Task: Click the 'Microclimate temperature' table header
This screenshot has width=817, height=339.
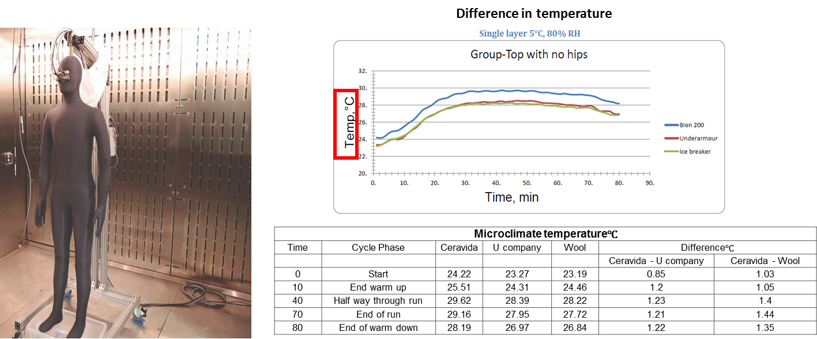Action: (545, 233)
